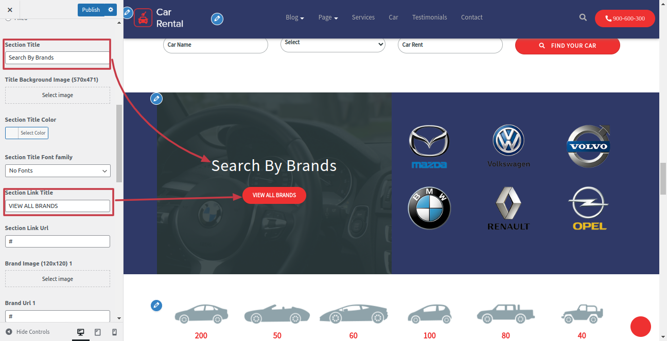Click the hatchback icon above 100
Screen dimensions: 667x341
pyautogui.click(x=430, y=314)
